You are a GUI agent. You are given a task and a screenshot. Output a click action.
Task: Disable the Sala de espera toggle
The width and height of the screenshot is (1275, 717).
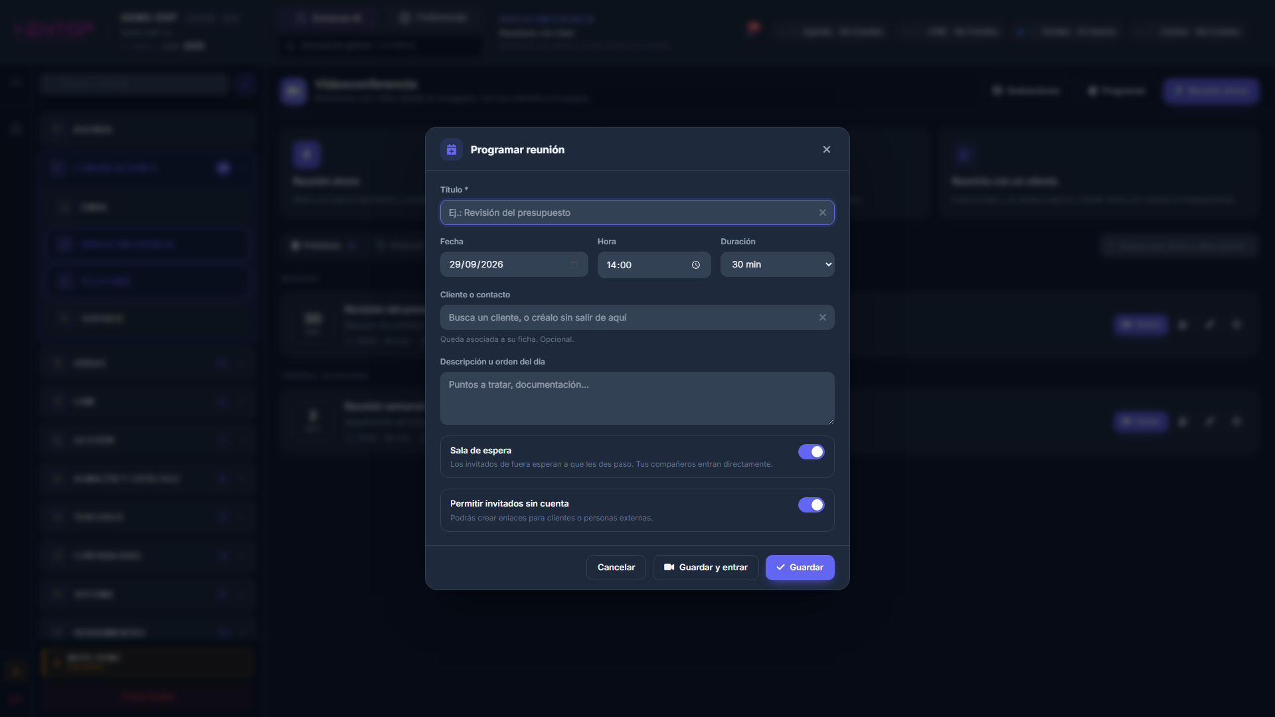tap(811, 451)
